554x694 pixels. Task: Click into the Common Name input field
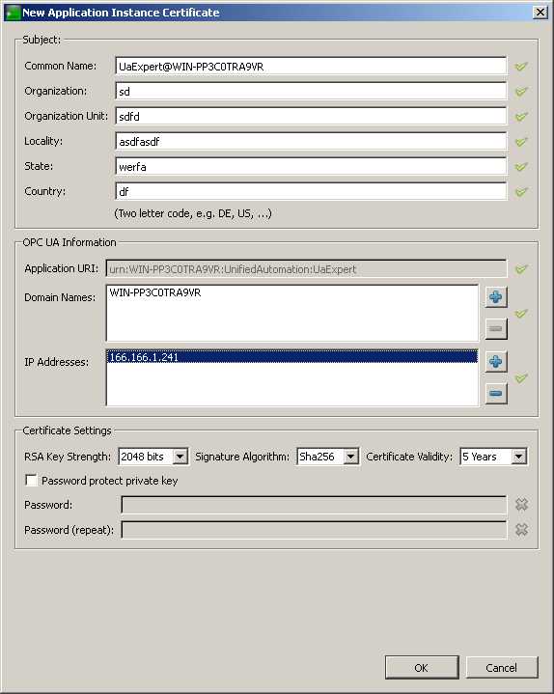point(311,67)
